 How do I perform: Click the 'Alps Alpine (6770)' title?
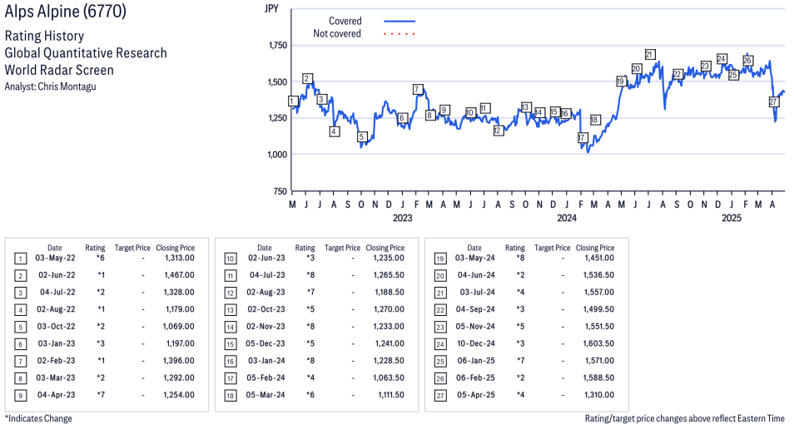point(65,11)
